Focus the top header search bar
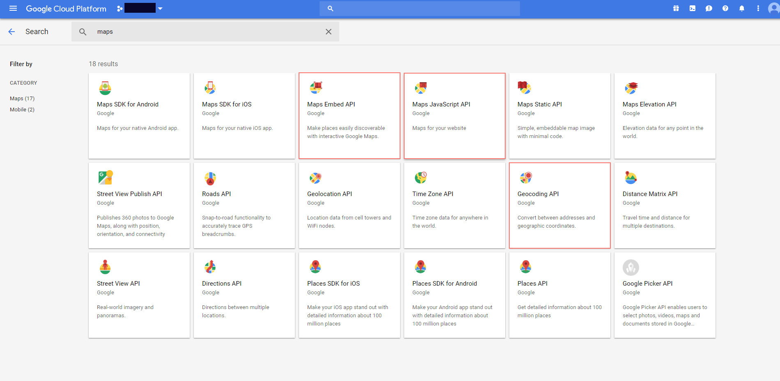The width and height of the screenshot is (780, 381). pyautogui.click(x=420, y=8)
